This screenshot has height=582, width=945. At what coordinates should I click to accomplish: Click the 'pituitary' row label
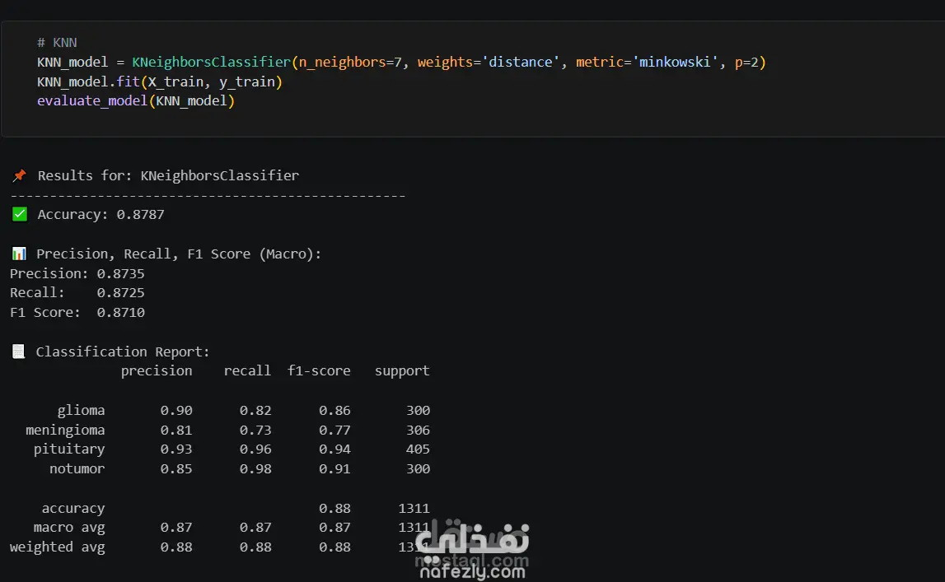pyautogui.click(x=68, y=449)
